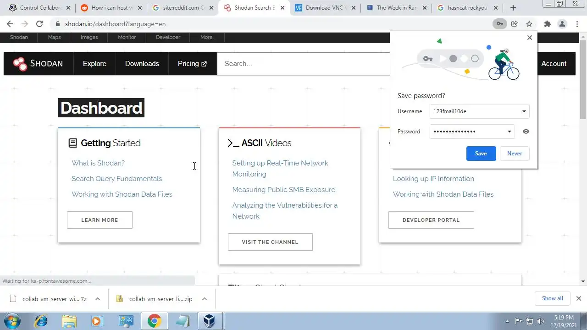Open the Password dropdown in save password
This screenshot has height=330, width=587.
coord(509,132)
